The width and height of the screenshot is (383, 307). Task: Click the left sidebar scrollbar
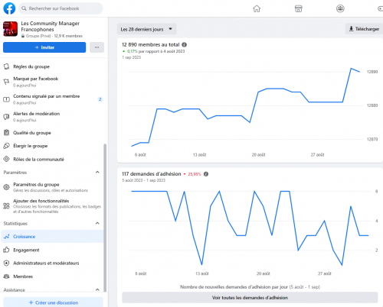pyautogui.click(x=105, y=218)
